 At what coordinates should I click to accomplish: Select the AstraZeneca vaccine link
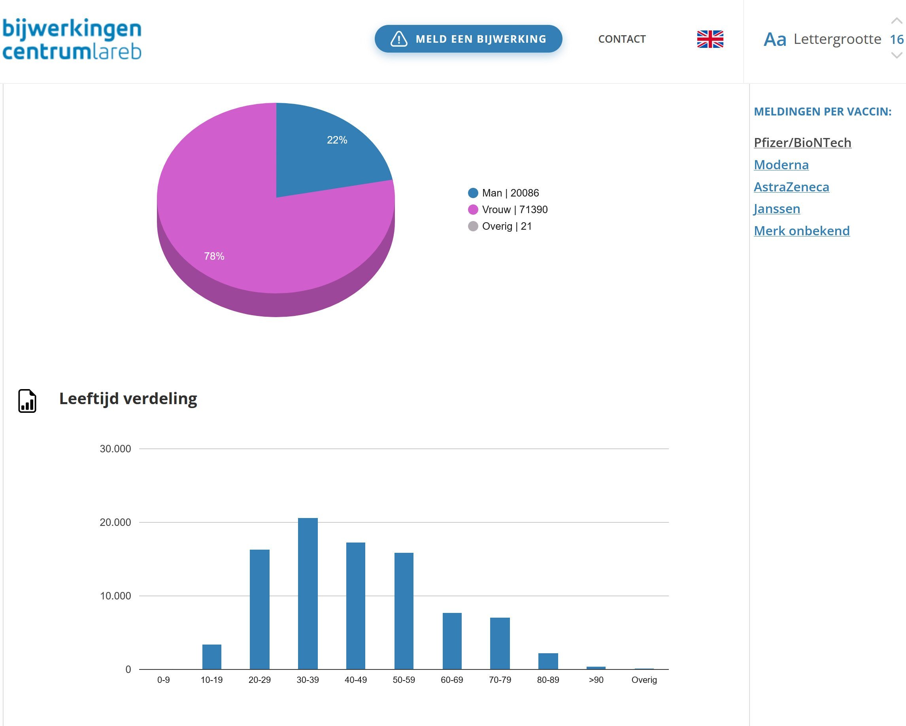pyautogui.click(x=791, y=187)
